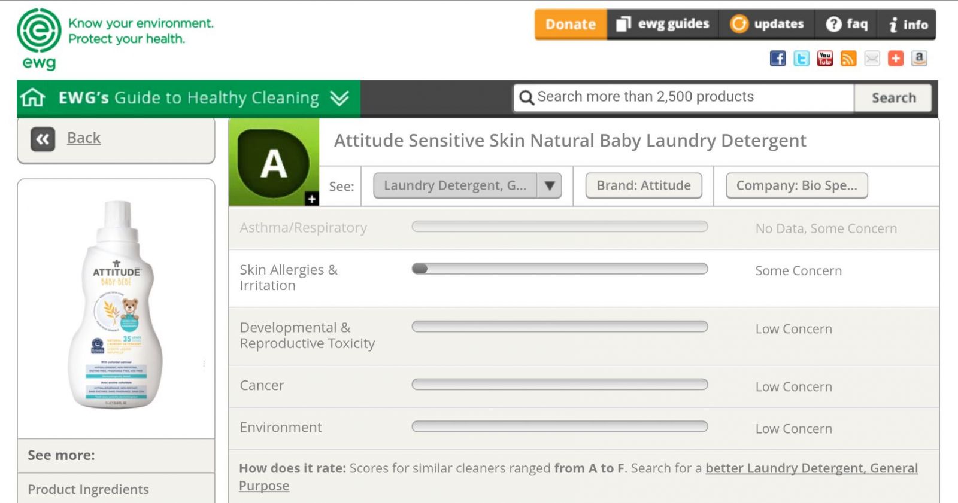This screenshot has height=503, width=958.
Task: Expand the plus on the A rating badge
Action: pos(312,199)
